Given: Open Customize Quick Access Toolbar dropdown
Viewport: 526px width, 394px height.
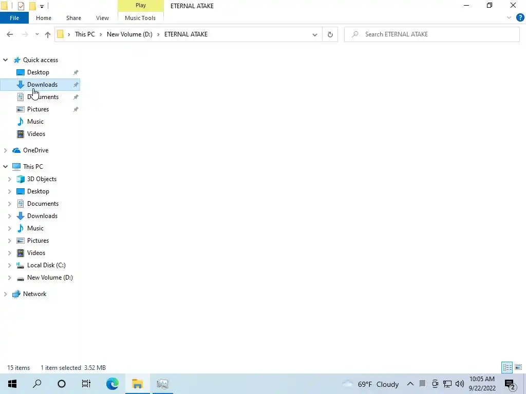Looking at the screenshot, I should pyautogui.click(x=42, y=6).
